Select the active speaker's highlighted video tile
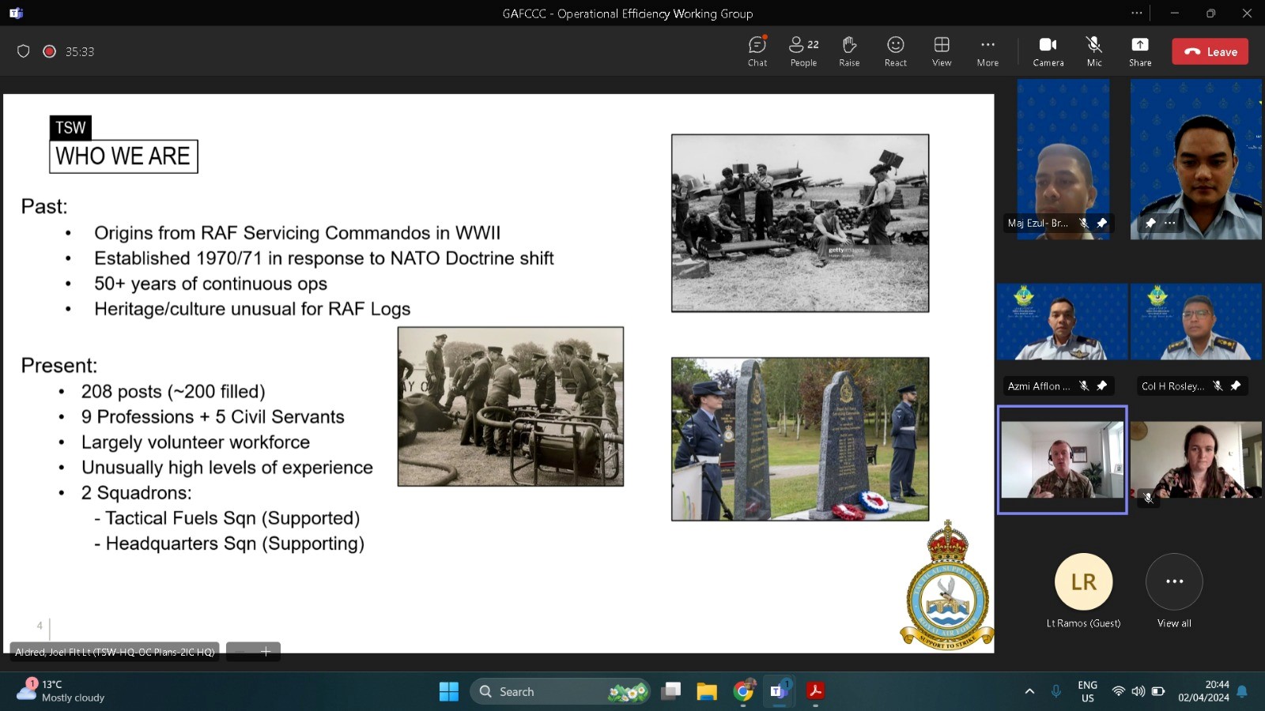This screenshot has height=711, width=1265. coord(1063,460)
